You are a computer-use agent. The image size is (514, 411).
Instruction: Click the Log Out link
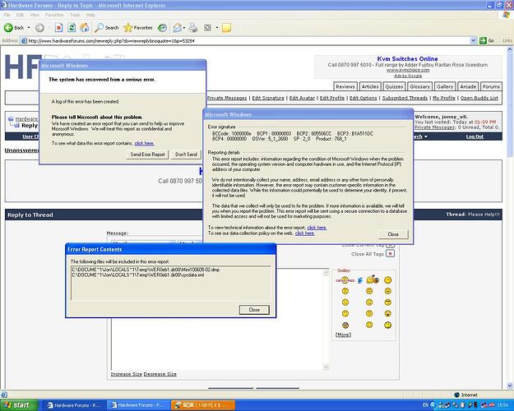click(x=475, y=136)
